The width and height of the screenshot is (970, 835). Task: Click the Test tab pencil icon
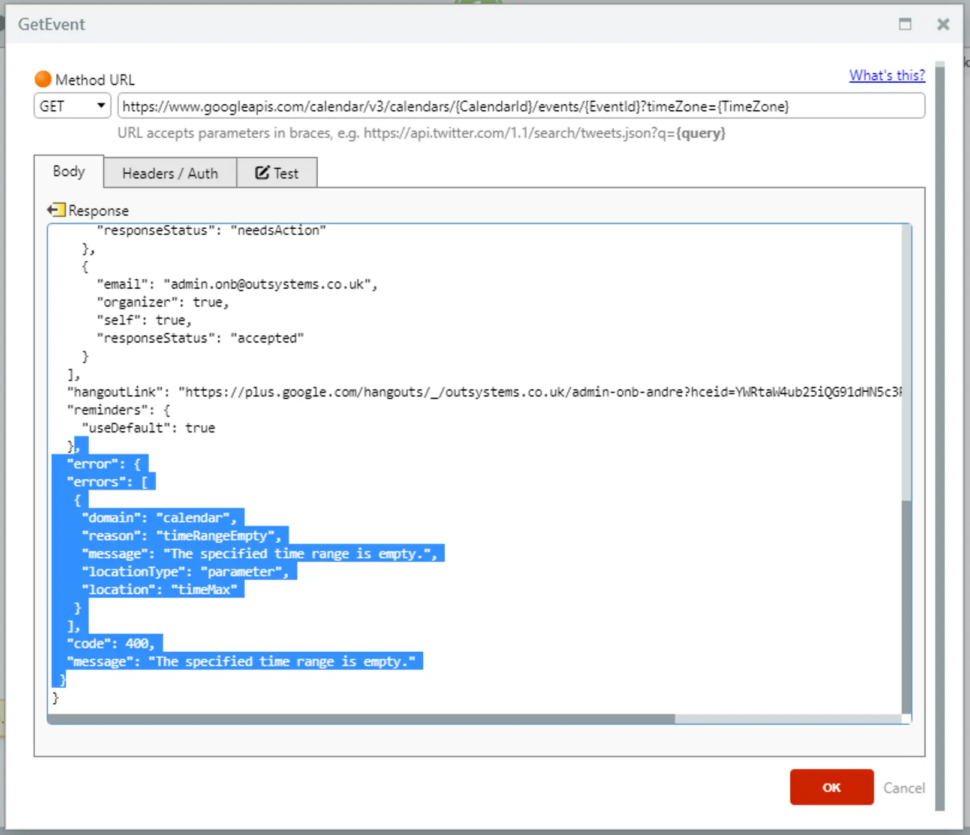(261, 173)
